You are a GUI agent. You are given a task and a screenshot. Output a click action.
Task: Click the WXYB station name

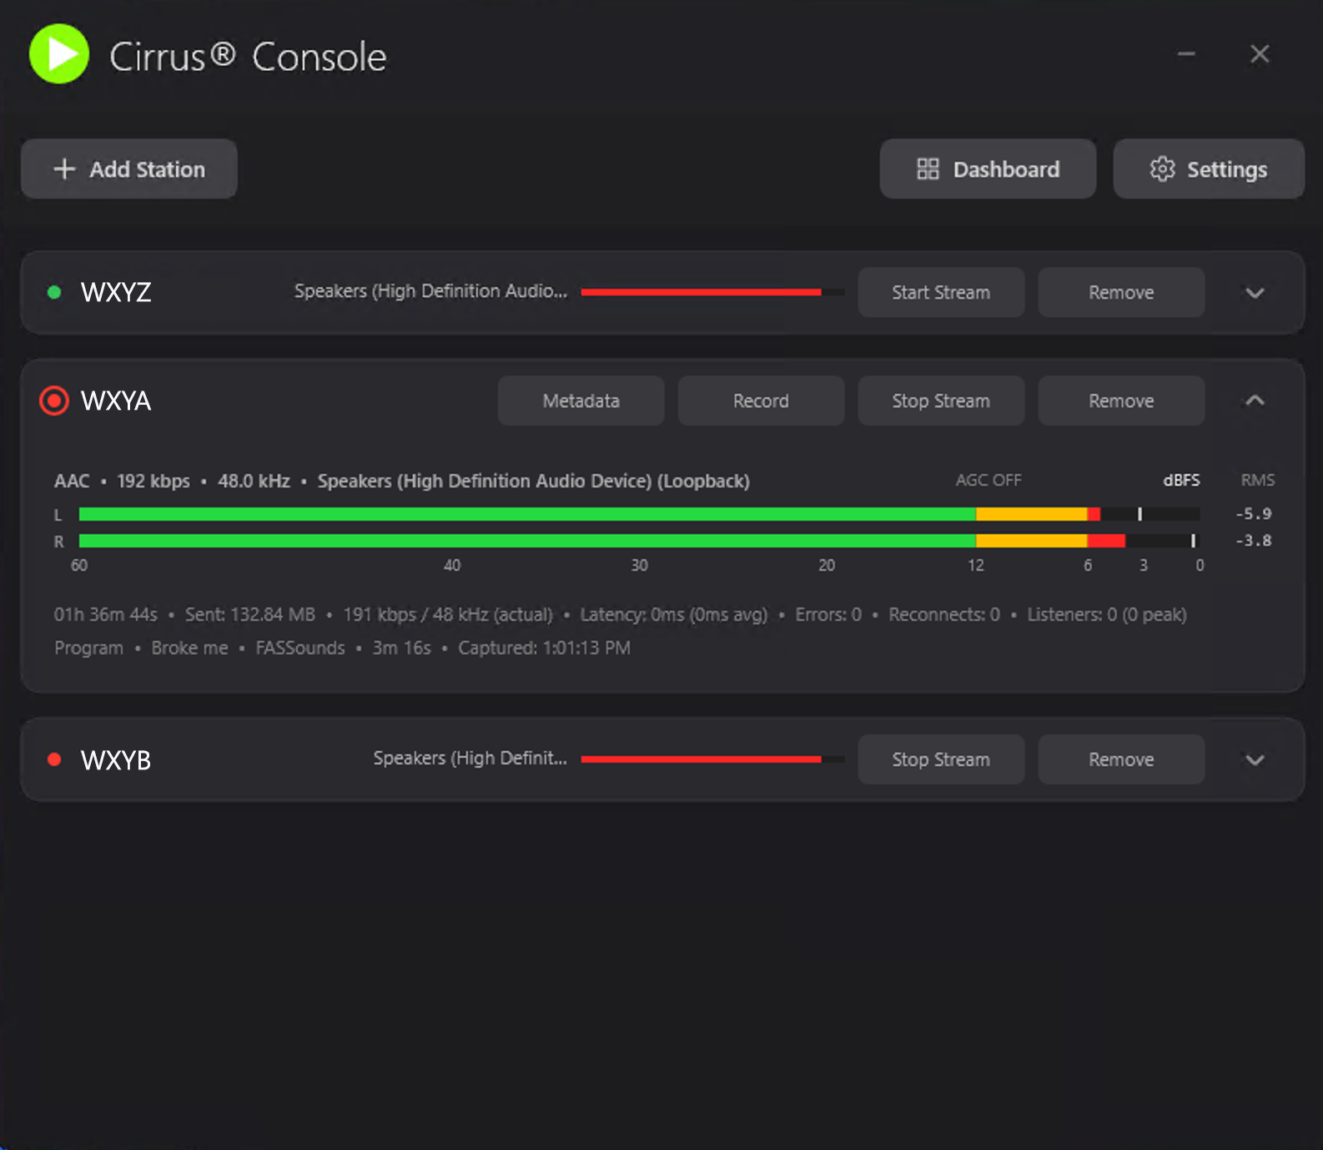point(116,760)
